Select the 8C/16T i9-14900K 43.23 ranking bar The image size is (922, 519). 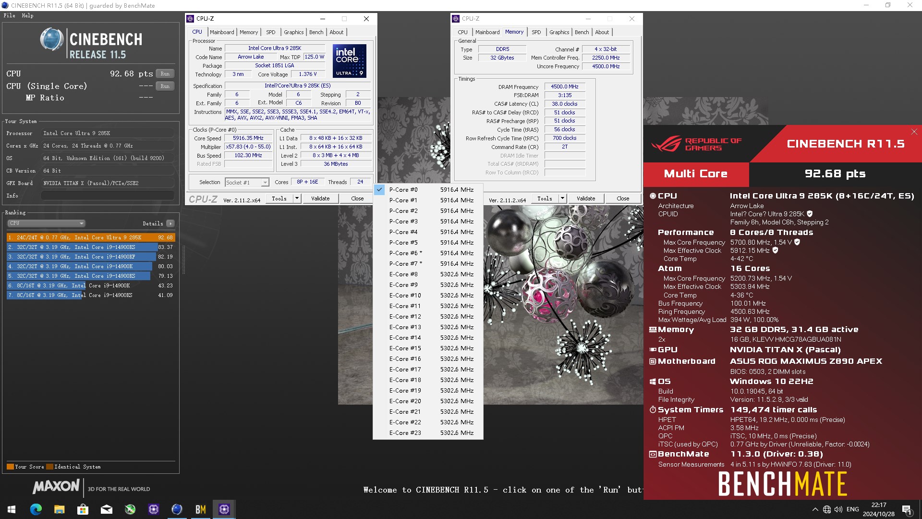[91, 285]
